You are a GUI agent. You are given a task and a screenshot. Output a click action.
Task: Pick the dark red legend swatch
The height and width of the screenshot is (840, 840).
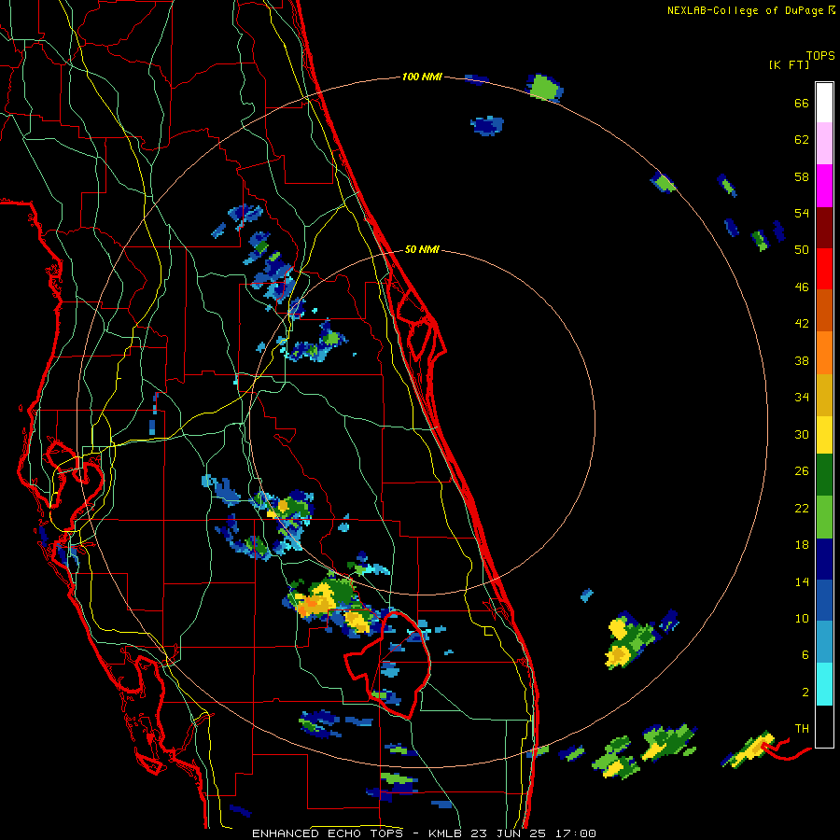824,227
